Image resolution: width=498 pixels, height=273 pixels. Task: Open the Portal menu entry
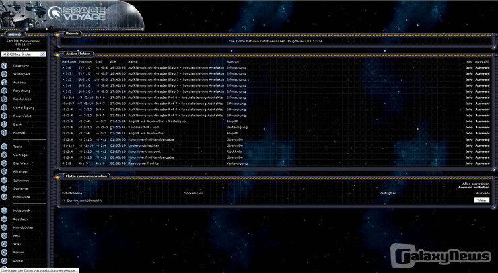(18, 261)
